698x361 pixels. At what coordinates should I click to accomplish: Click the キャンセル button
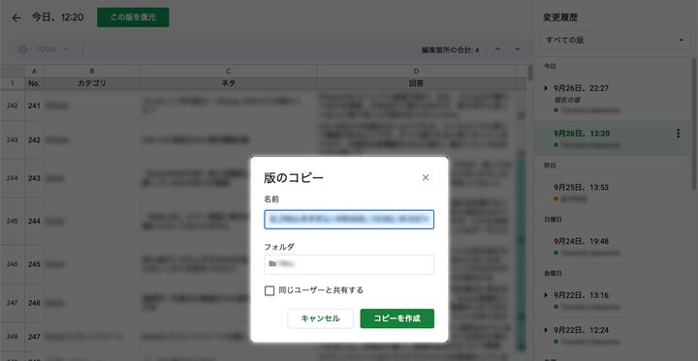[321, 318]
